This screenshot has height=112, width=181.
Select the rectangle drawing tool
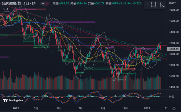click(154, 5)
